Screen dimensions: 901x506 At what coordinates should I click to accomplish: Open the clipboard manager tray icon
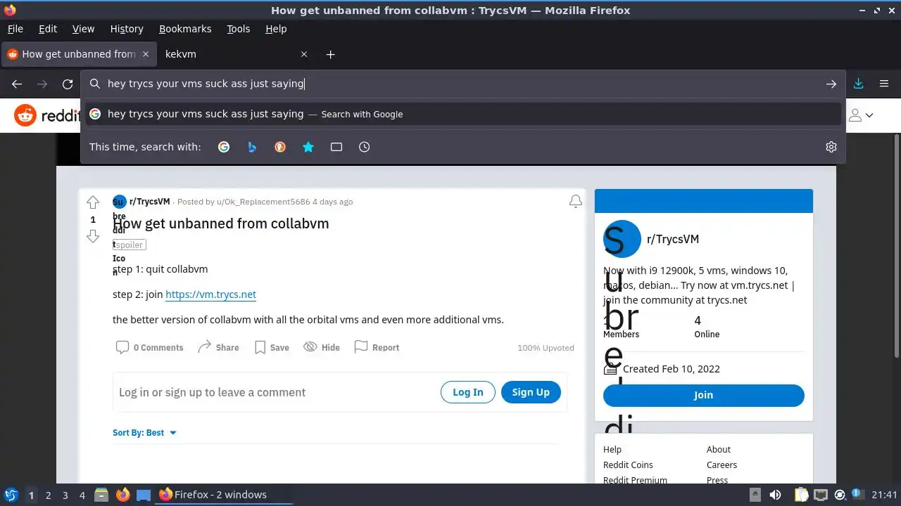pyautogui.click(x=802, y=495)
